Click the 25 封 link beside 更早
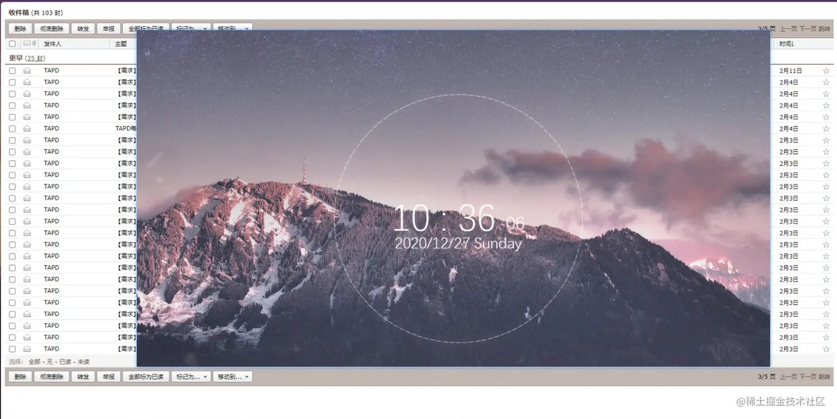 [x=35, y=58]
